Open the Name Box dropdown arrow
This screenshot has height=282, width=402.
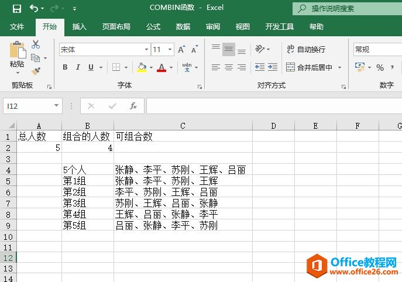tap(57, 106)
